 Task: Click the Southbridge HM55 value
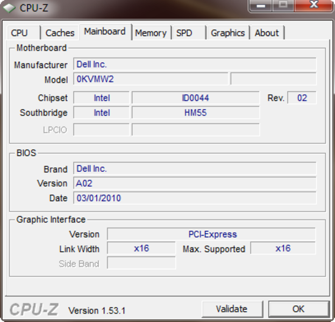pos(196,112)
